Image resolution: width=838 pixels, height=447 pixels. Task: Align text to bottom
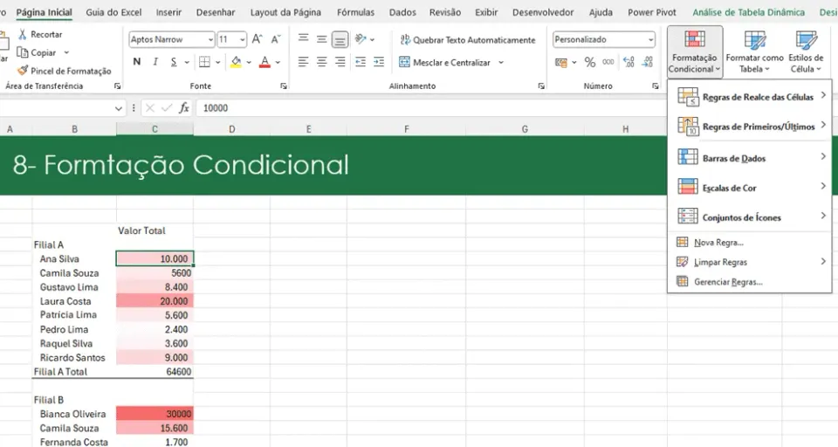click(x=340, y=39)
